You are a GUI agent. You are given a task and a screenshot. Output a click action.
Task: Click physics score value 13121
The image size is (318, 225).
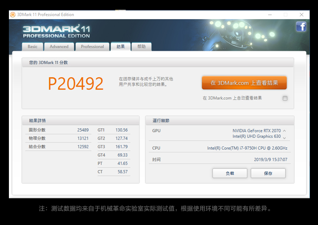[x=83, y=138]
